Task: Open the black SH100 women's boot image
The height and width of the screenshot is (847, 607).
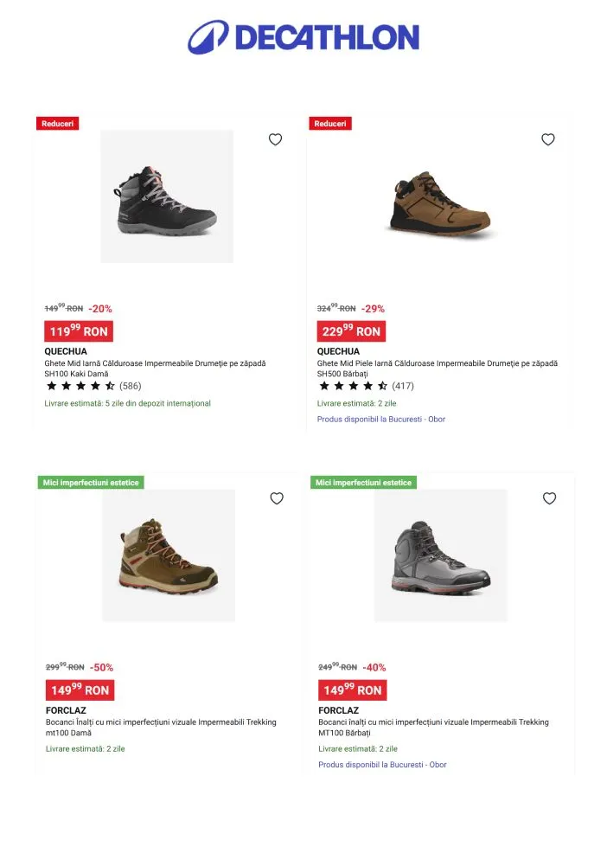Action: pos(167,196)
